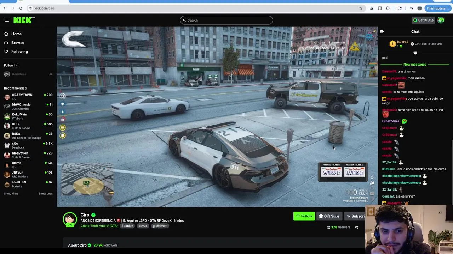Click the search input field
Screen dimensions: 453x254
[226, 20]
